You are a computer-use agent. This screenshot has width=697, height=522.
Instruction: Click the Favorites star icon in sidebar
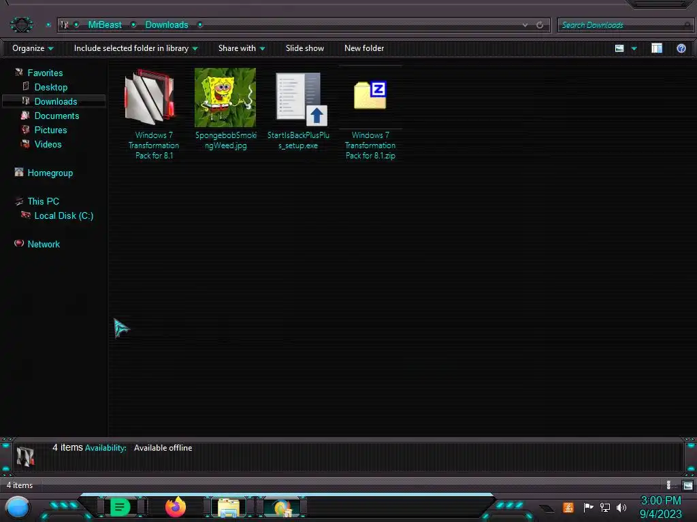18,72
